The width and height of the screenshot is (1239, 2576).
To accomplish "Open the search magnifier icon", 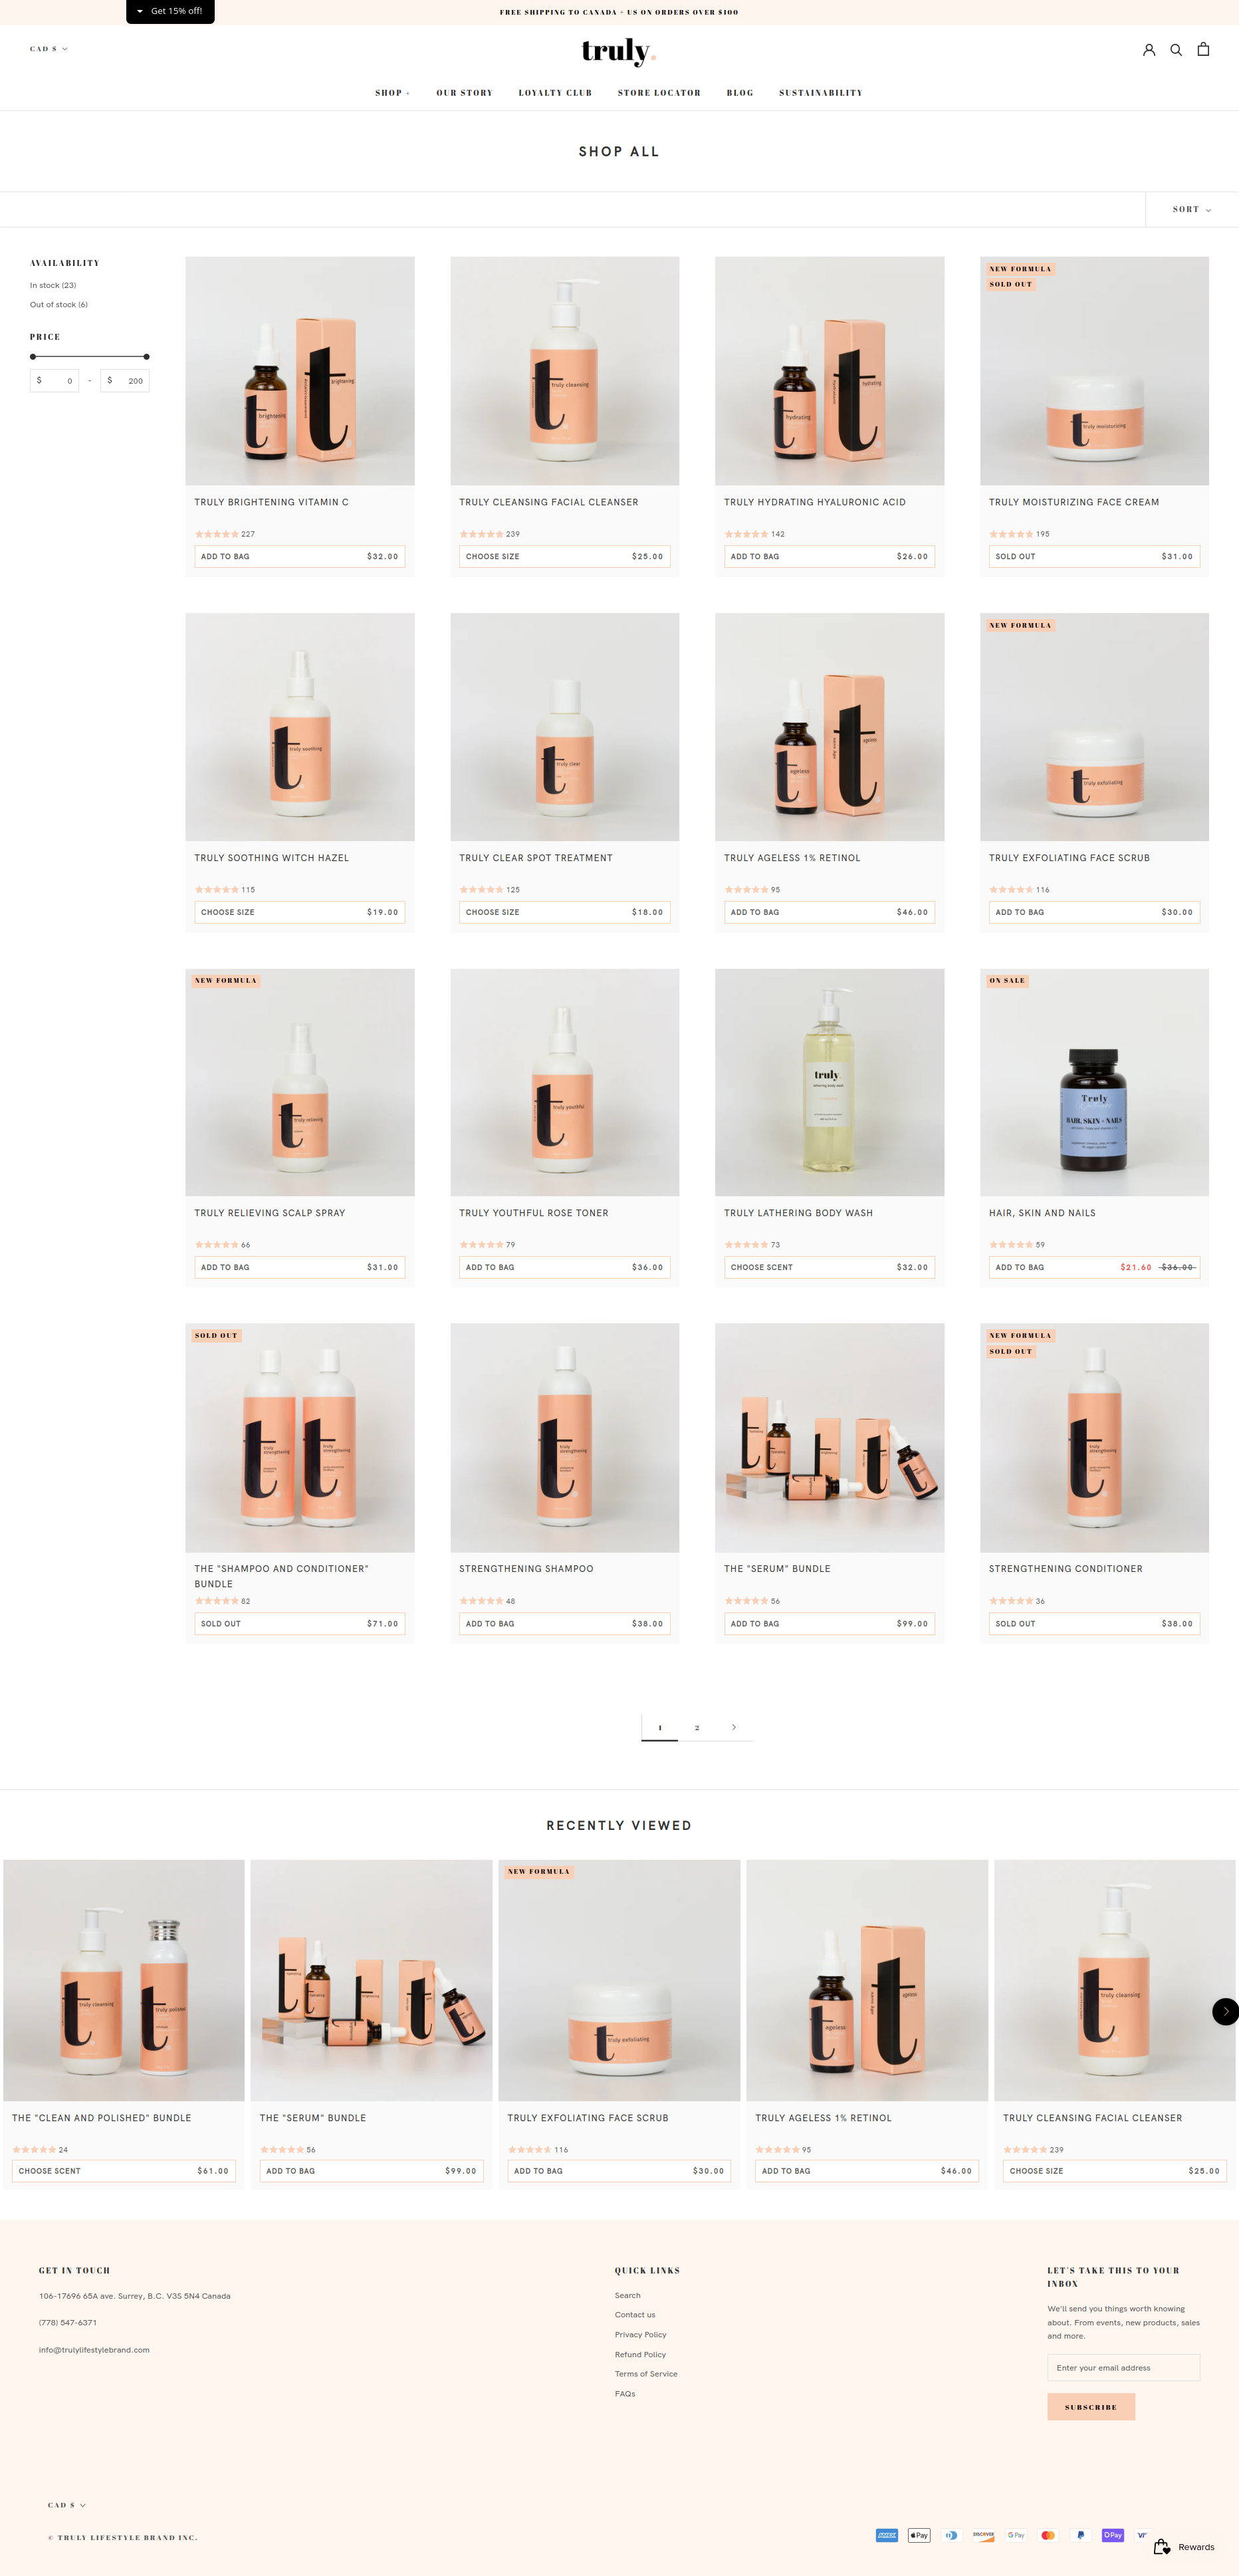I will (1176, 49).
